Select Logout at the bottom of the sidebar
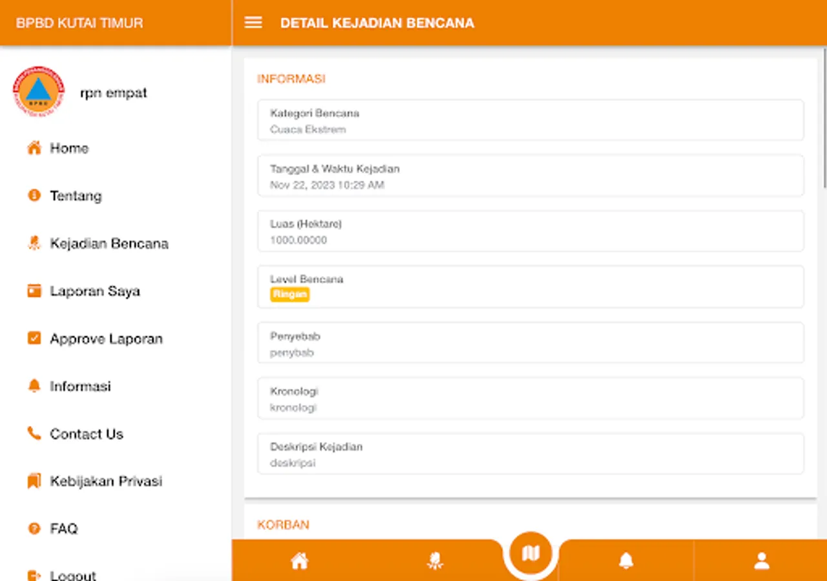 point(73,573)
